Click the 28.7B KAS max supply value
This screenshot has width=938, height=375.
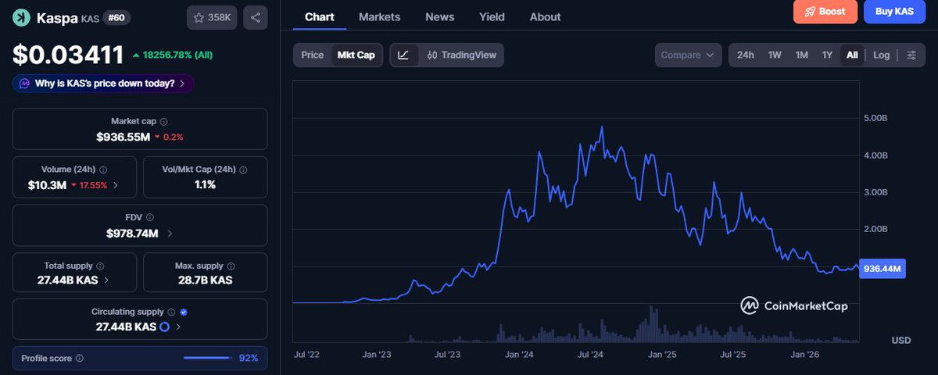click(x=205, y=280)
